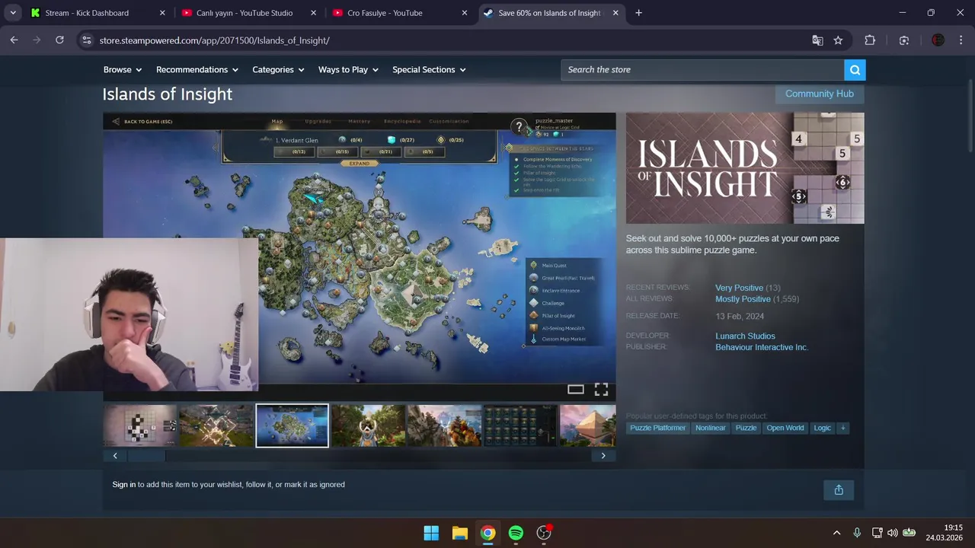Image resolution: width=975 pixels, height=548 pixels.
Task: Open the Behaviour Interactive Inc. publisher link
Action: [x=761, y=348]
